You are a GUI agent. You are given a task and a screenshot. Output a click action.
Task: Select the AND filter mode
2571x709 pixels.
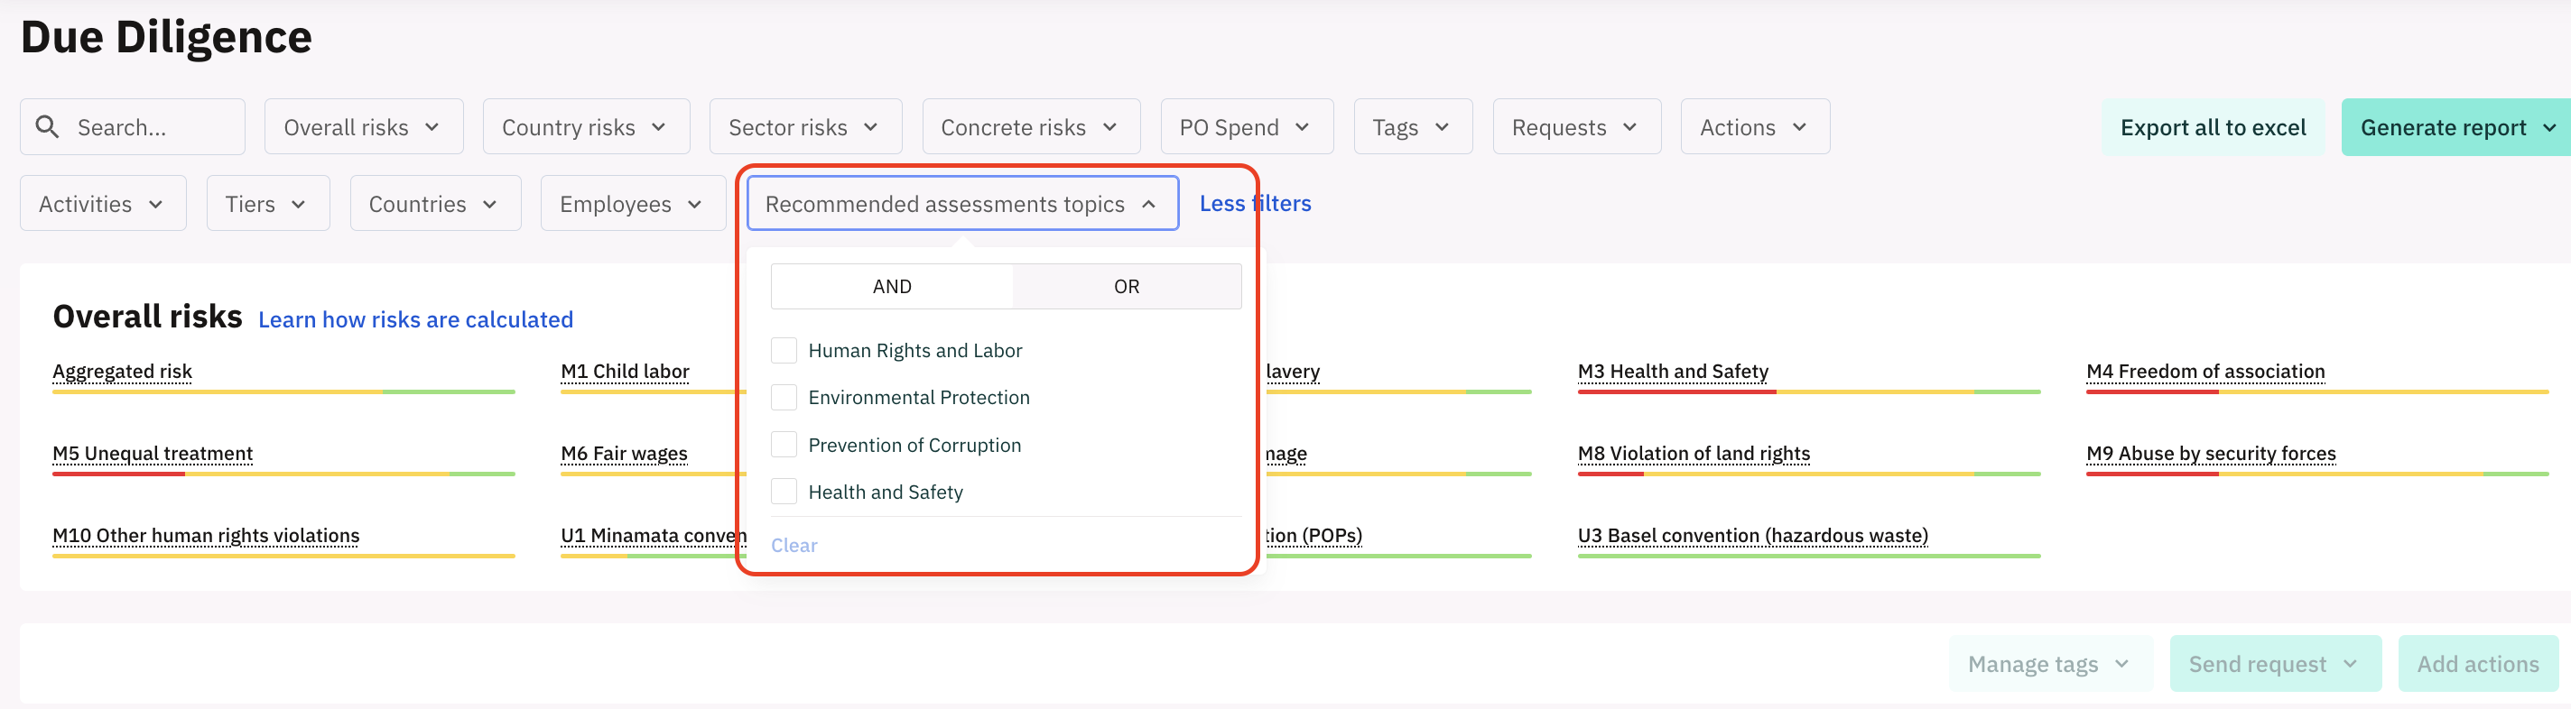[891, 286]
